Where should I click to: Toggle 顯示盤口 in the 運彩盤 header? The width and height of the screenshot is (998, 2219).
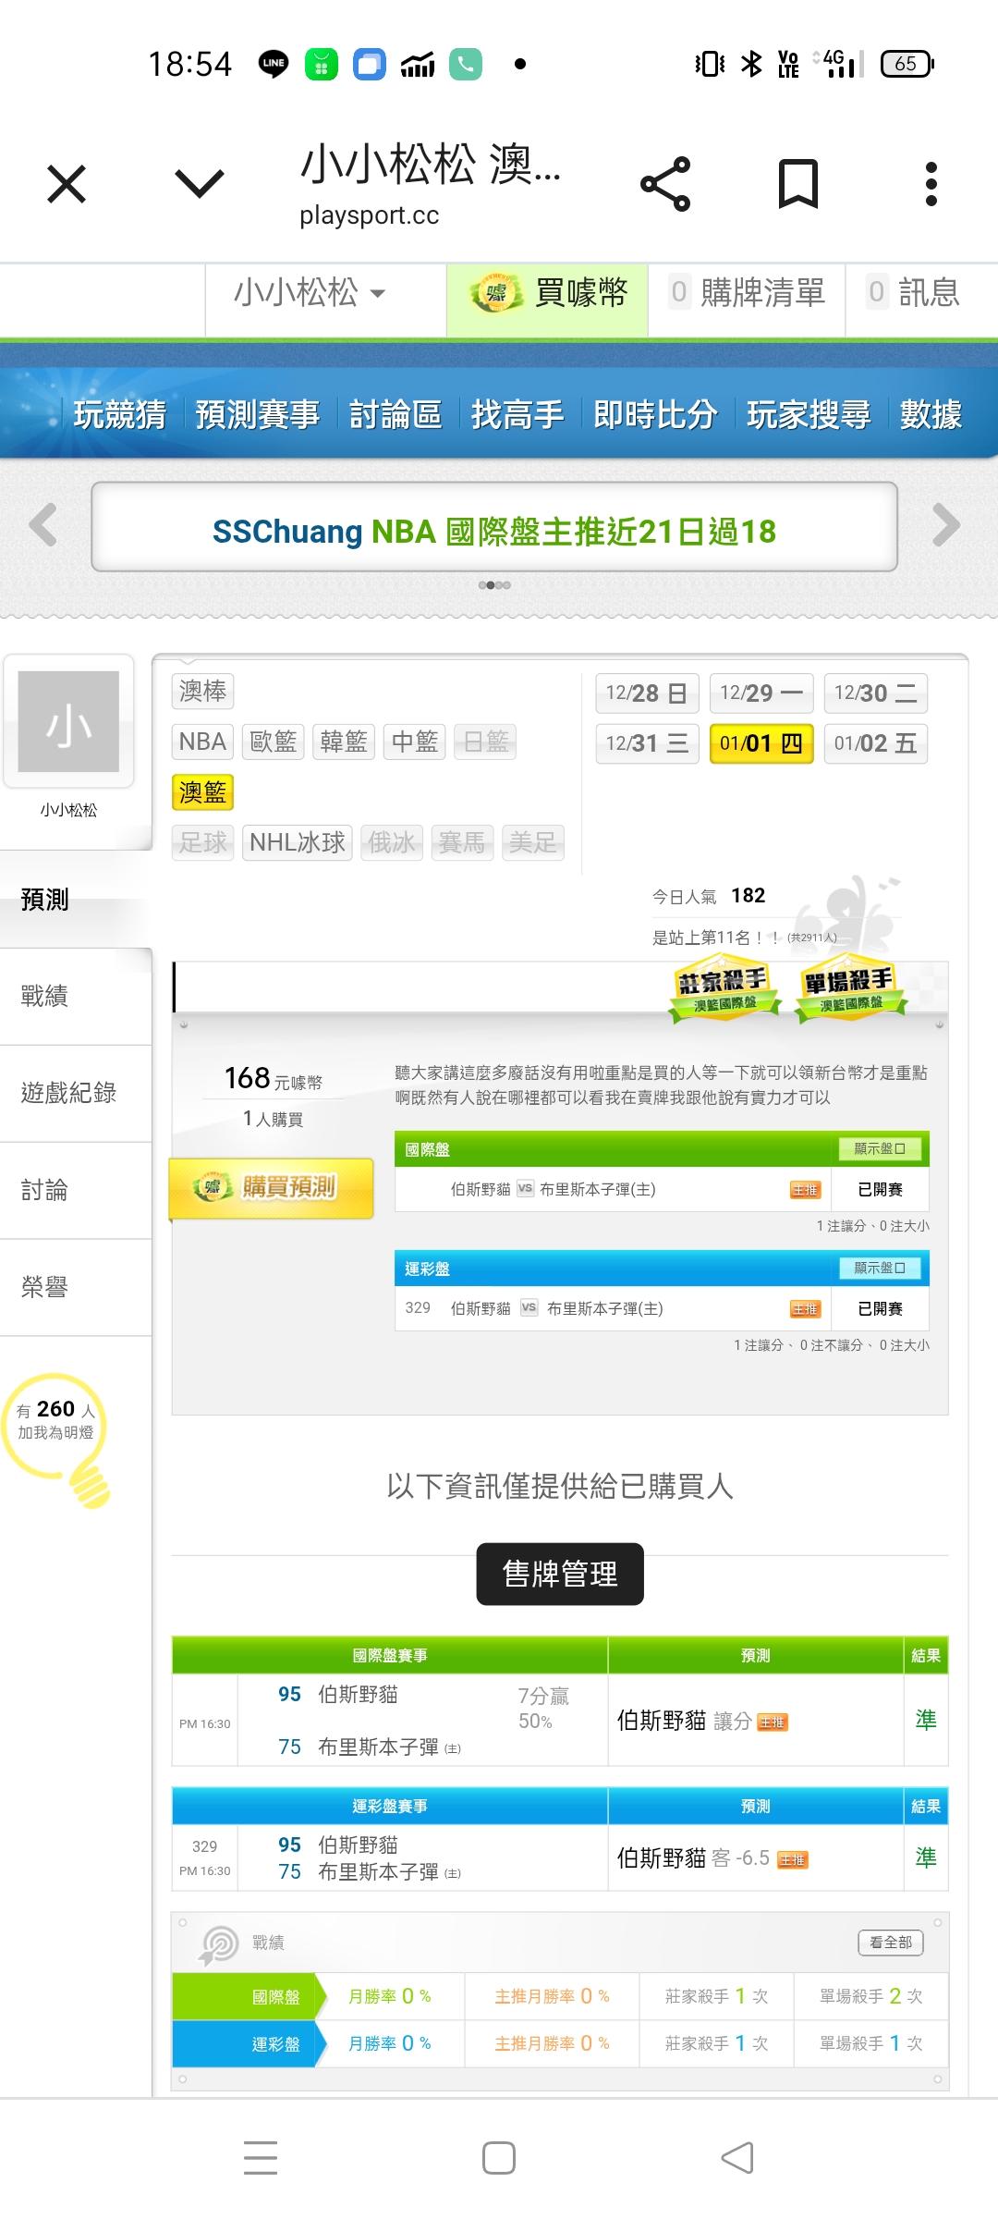pos(879,1269)
